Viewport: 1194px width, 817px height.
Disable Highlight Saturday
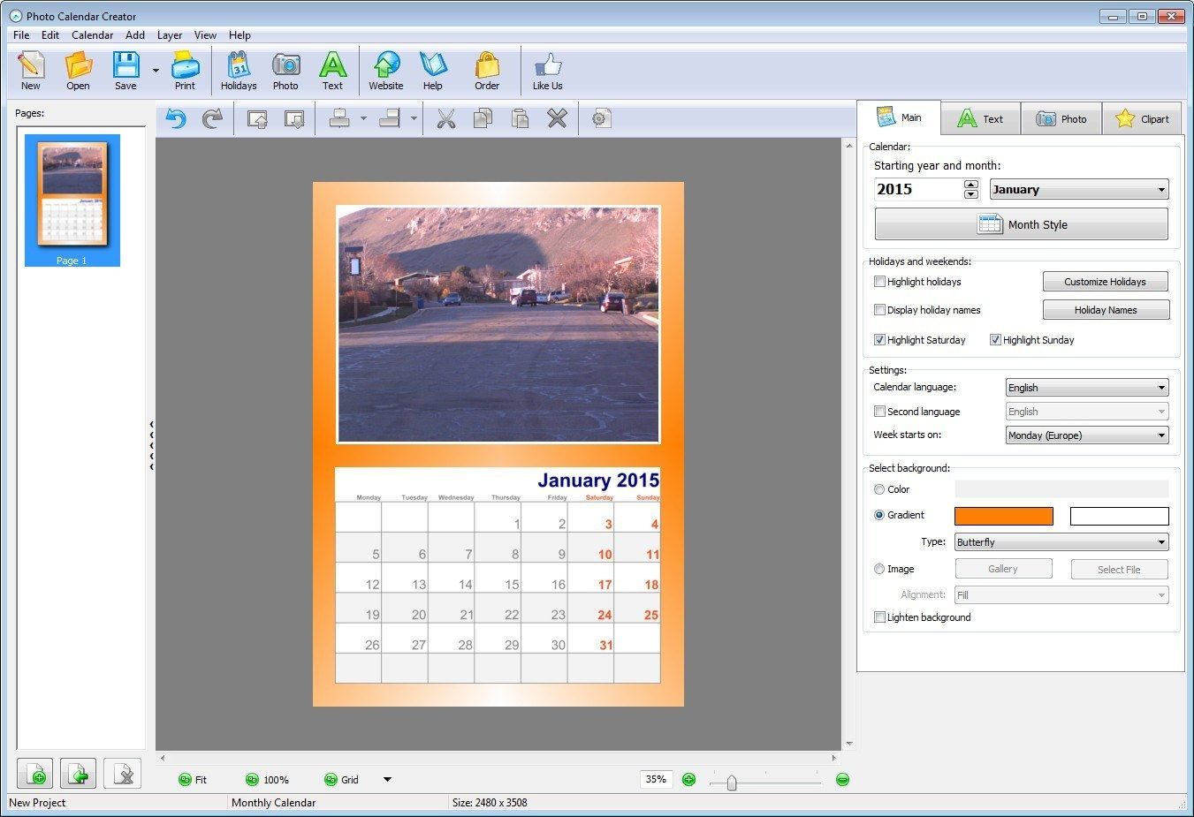tap(879, 339)
